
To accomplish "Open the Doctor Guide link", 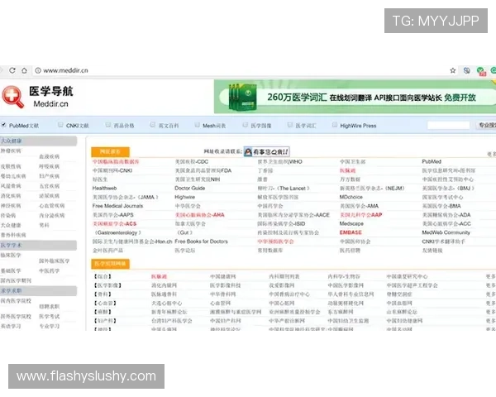I will pos(190,189).
